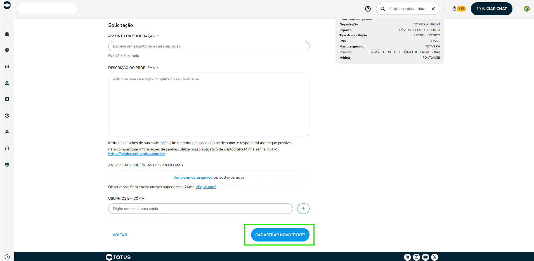The image size is (534, 261).
Task: Open the bar chart dashboard sidebar icon
Action: (7, 34)
